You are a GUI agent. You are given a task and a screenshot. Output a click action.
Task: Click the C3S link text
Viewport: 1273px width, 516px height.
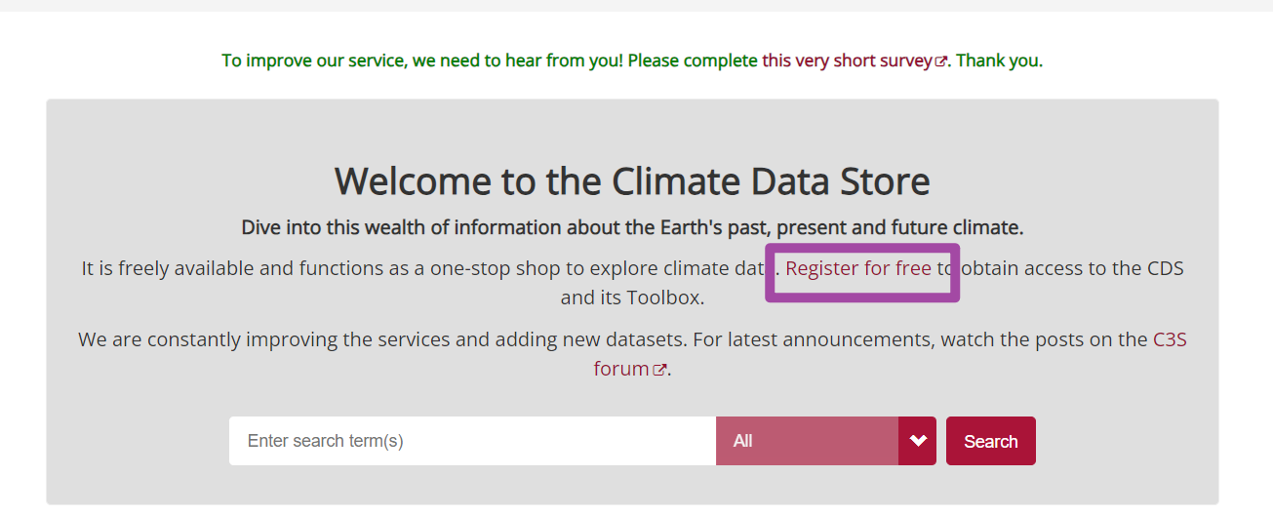1169,339
